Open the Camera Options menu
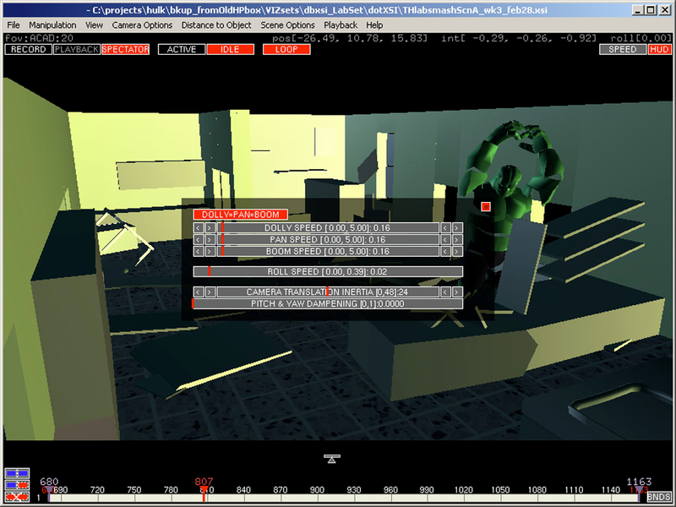Screen dimensions: 676x507 142,25
